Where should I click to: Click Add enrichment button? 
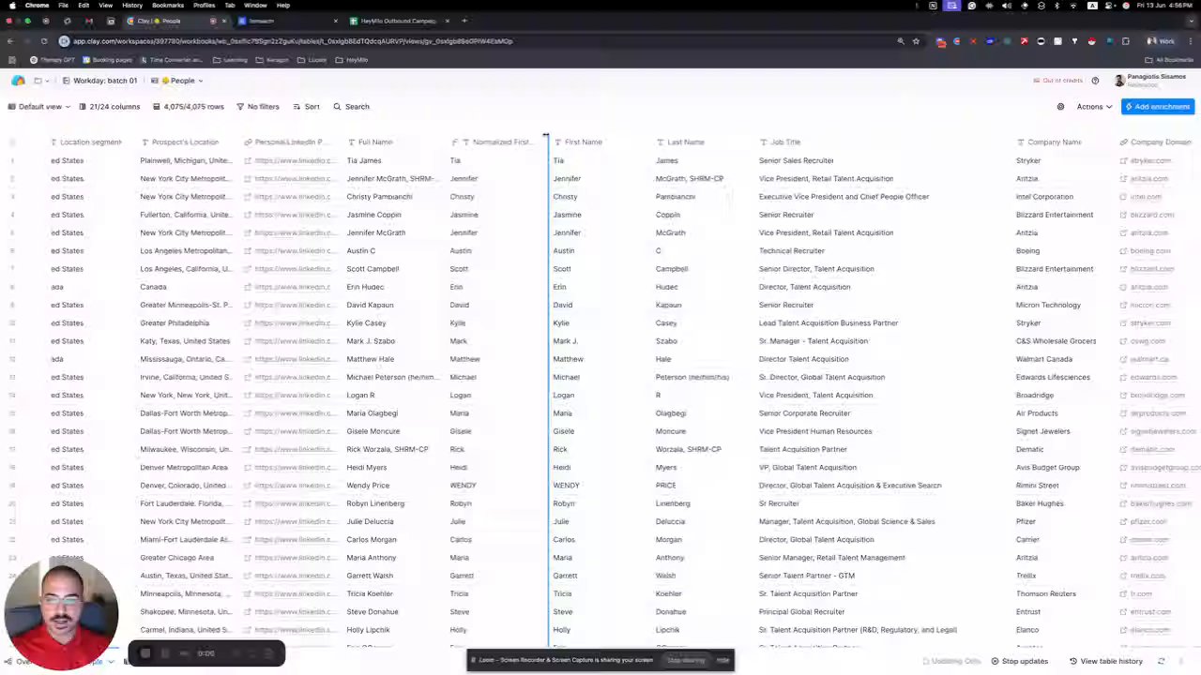pyautogui.click(x=1158, y=107)
